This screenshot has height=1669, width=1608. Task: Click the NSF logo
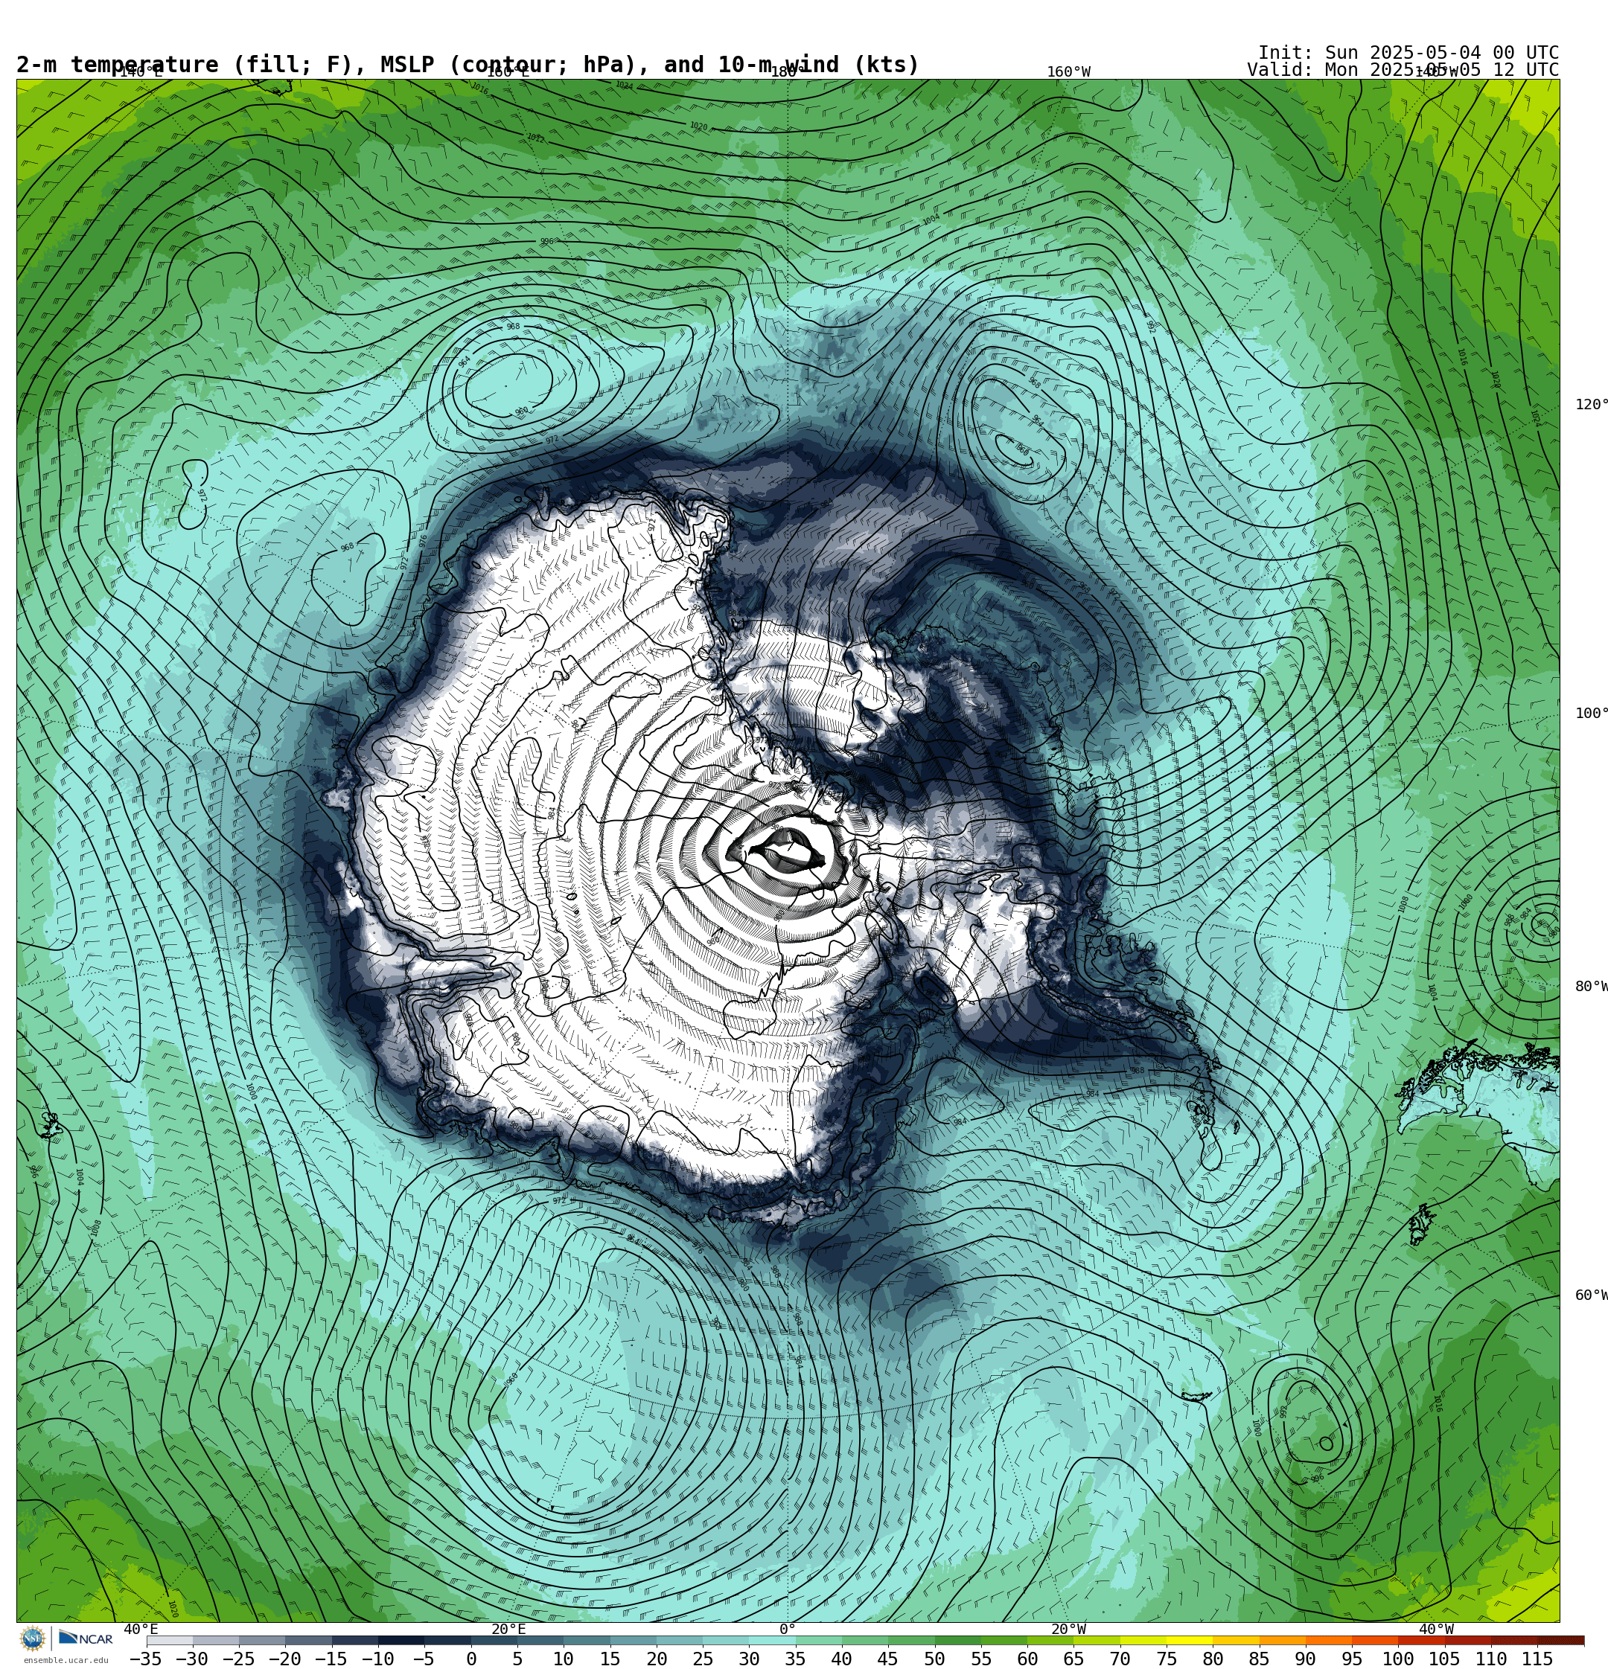[32, 1638]
